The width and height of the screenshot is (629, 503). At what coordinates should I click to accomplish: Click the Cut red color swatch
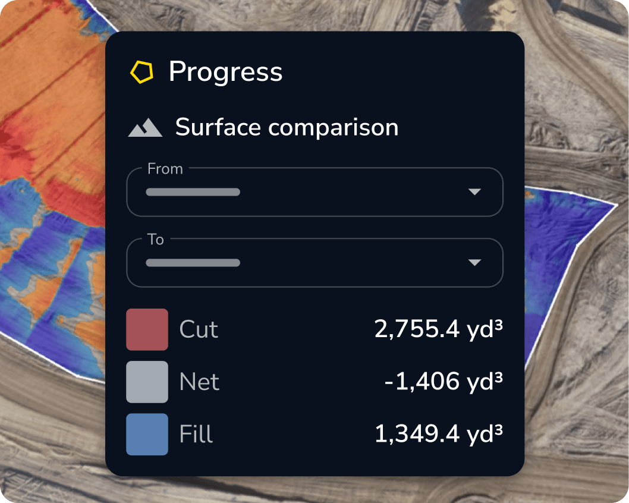147,329
